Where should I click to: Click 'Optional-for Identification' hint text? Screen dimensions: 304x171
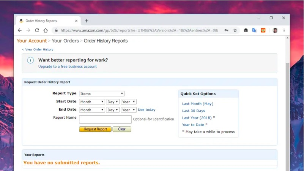coord(153,119)
